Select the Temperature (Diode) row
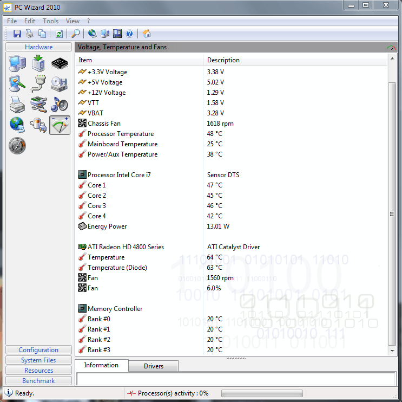The width and height of the screenshot is (402, 402). pyautogui.click(x=231, y=268)
